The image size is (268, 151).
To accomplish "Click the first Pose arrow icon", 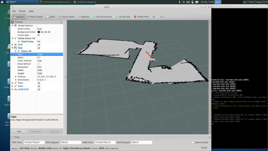I will [16, 83].
